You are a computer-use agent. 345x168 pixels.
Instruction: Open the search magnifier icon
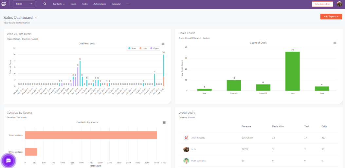click(45, 4)
